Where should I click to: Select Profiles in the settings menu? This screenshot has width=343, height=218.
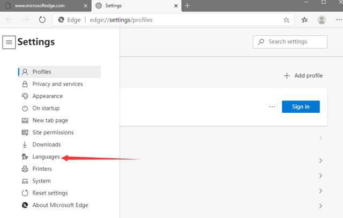[x=59, y=72]
